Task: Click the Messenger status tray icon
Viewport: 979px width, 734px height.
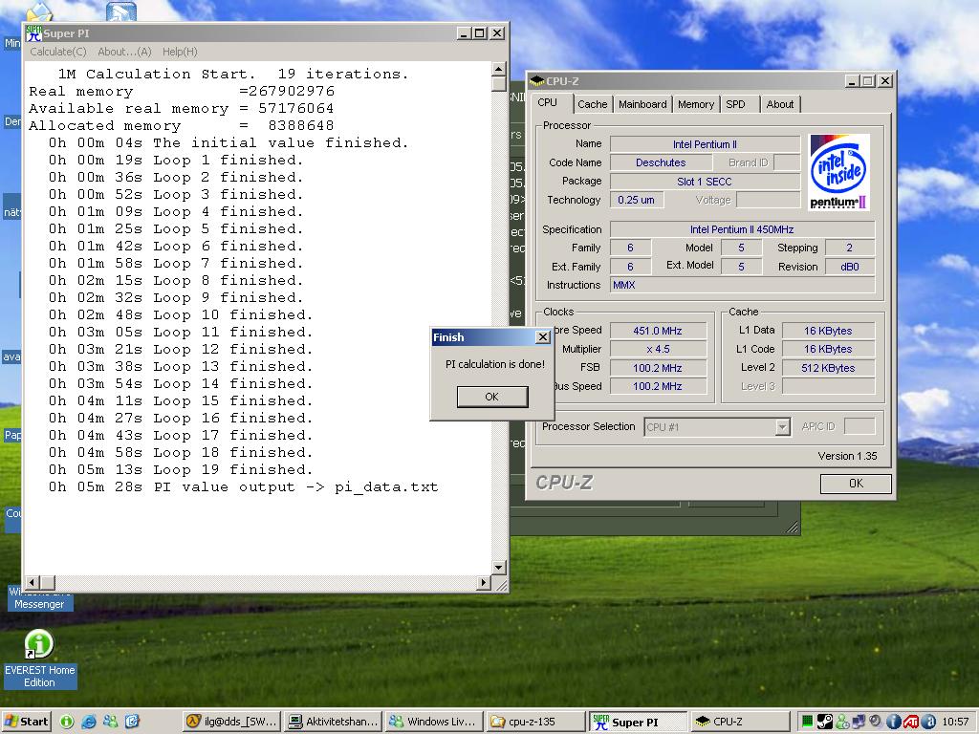Action: (x=842, y=722)
